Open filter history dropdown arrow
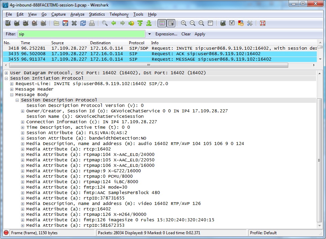 click(x=149, y=34)
